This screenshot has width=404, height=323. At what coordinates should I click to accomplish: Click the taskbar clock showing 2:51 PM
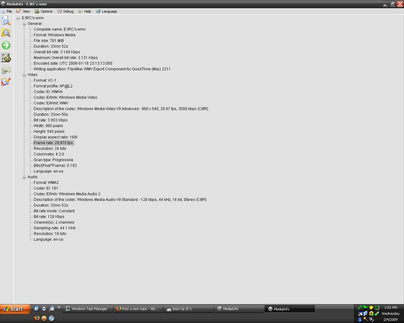tap(391, 308)
